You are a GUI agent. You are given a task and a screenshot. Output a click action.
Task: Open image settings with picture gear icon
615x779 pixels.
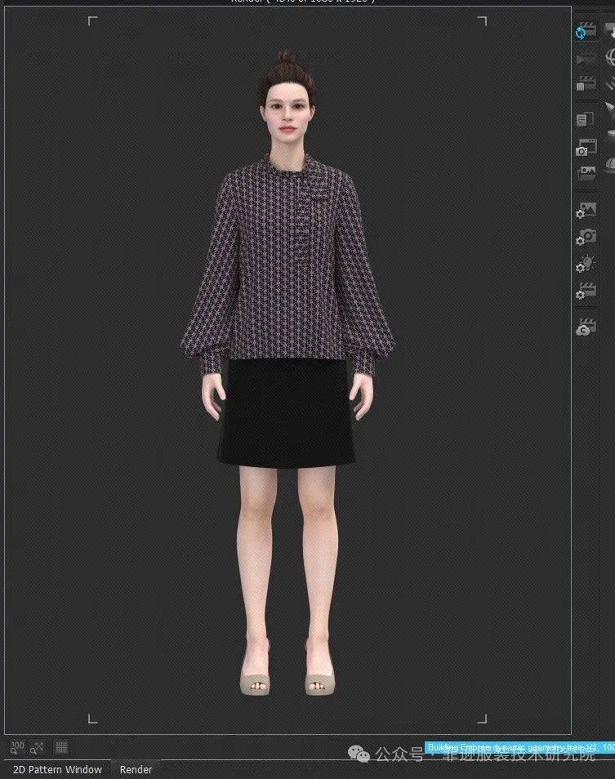(x=586, y=210)
